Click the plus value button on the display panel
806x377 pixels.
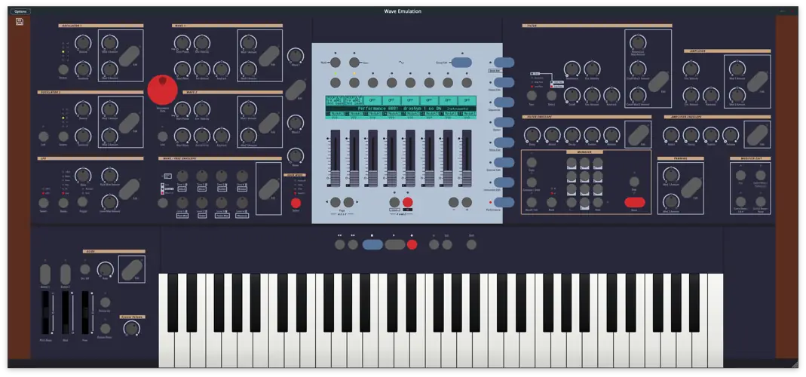click(x=467, y=202)
